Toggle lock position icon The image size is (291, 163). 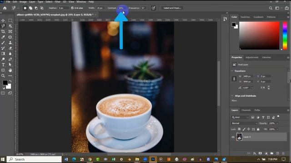(x=249, y=129)
